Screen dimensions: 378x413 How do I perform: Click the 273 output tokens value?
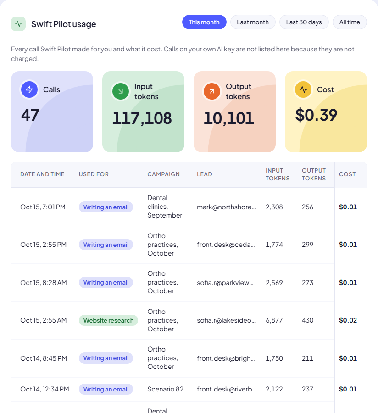[307, 283]
